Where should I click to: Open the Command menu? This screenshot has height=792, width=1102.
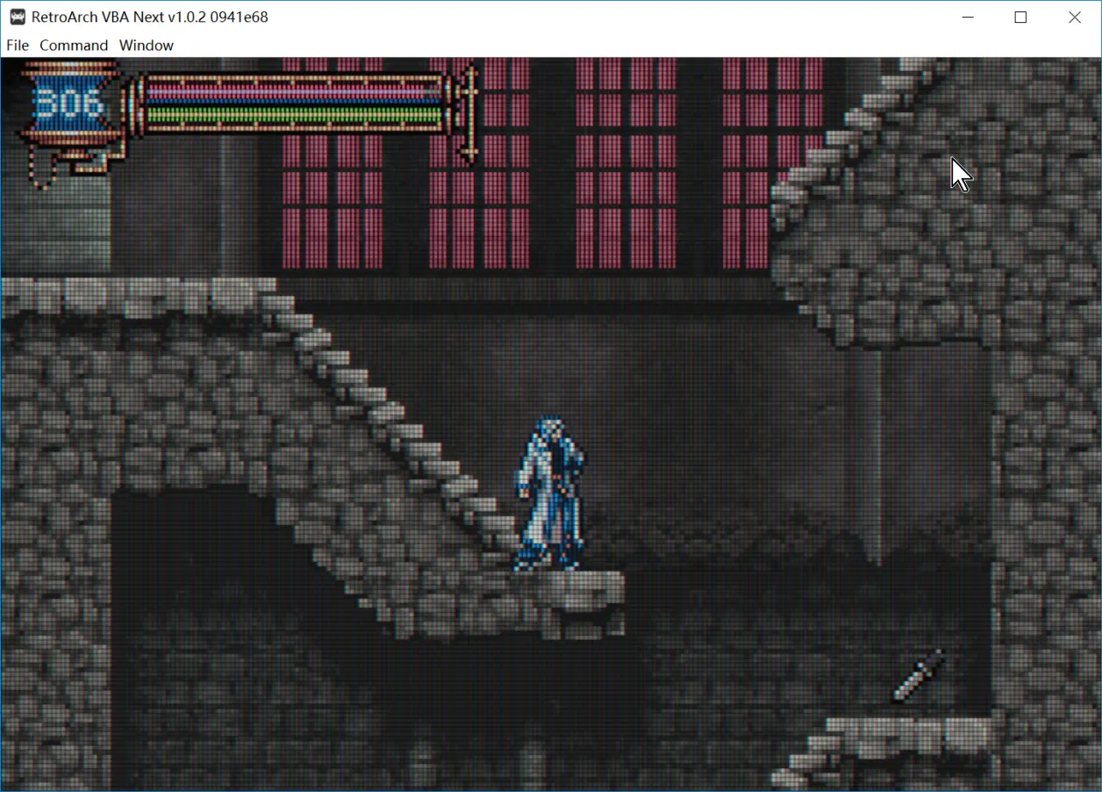(x=74, y=45)
